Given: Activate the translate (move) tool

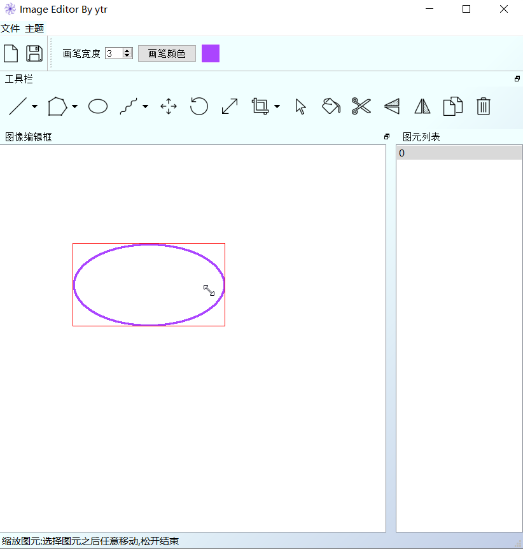Looking at the screenshot, I should tap(169, 106).
